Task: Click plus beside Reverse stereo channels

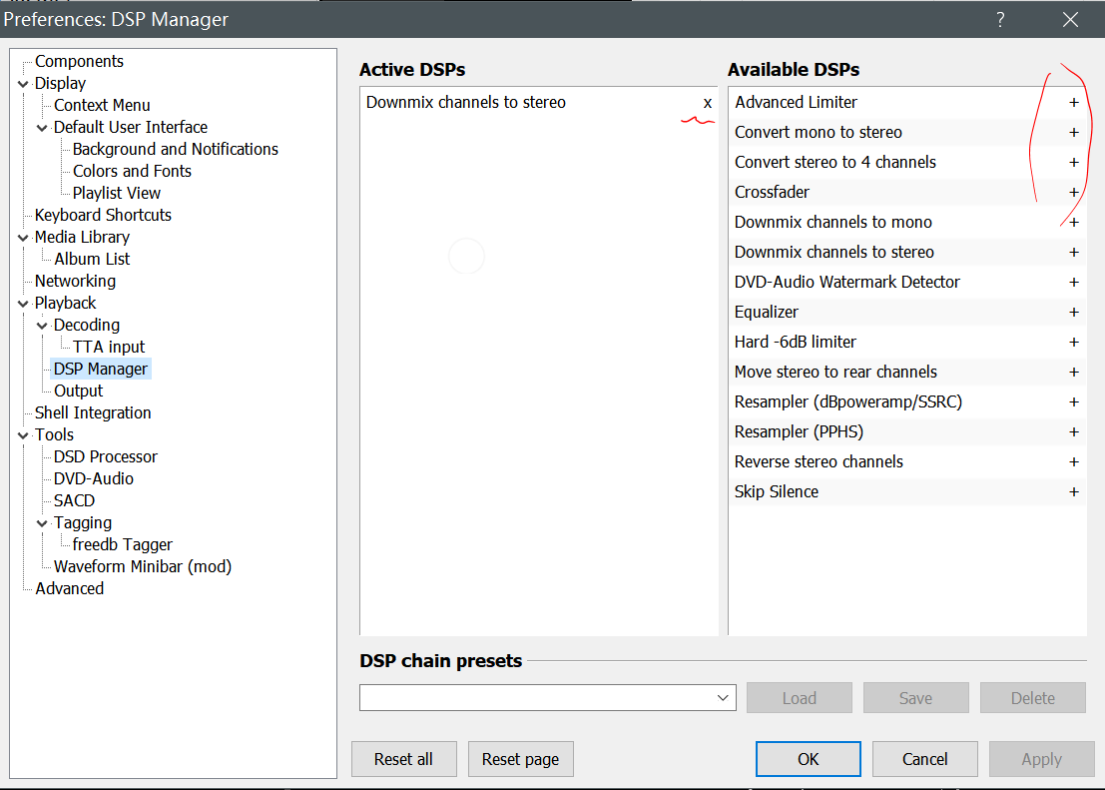Action: (x=1074, y=461)
